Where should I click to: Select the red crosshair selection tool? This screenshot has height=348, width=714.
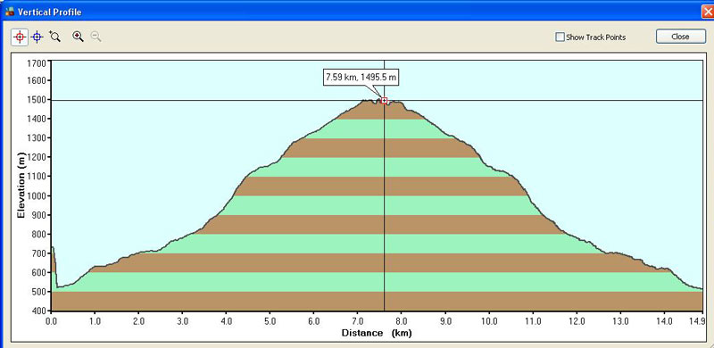tap(20, 37)
